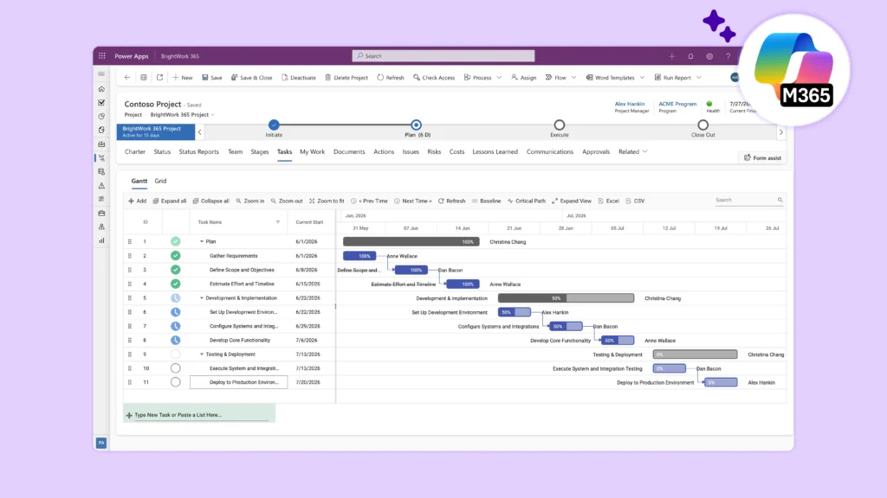
Task: Expand the Word Templates dropdown arrow
Action: click(x=642, y=77)
